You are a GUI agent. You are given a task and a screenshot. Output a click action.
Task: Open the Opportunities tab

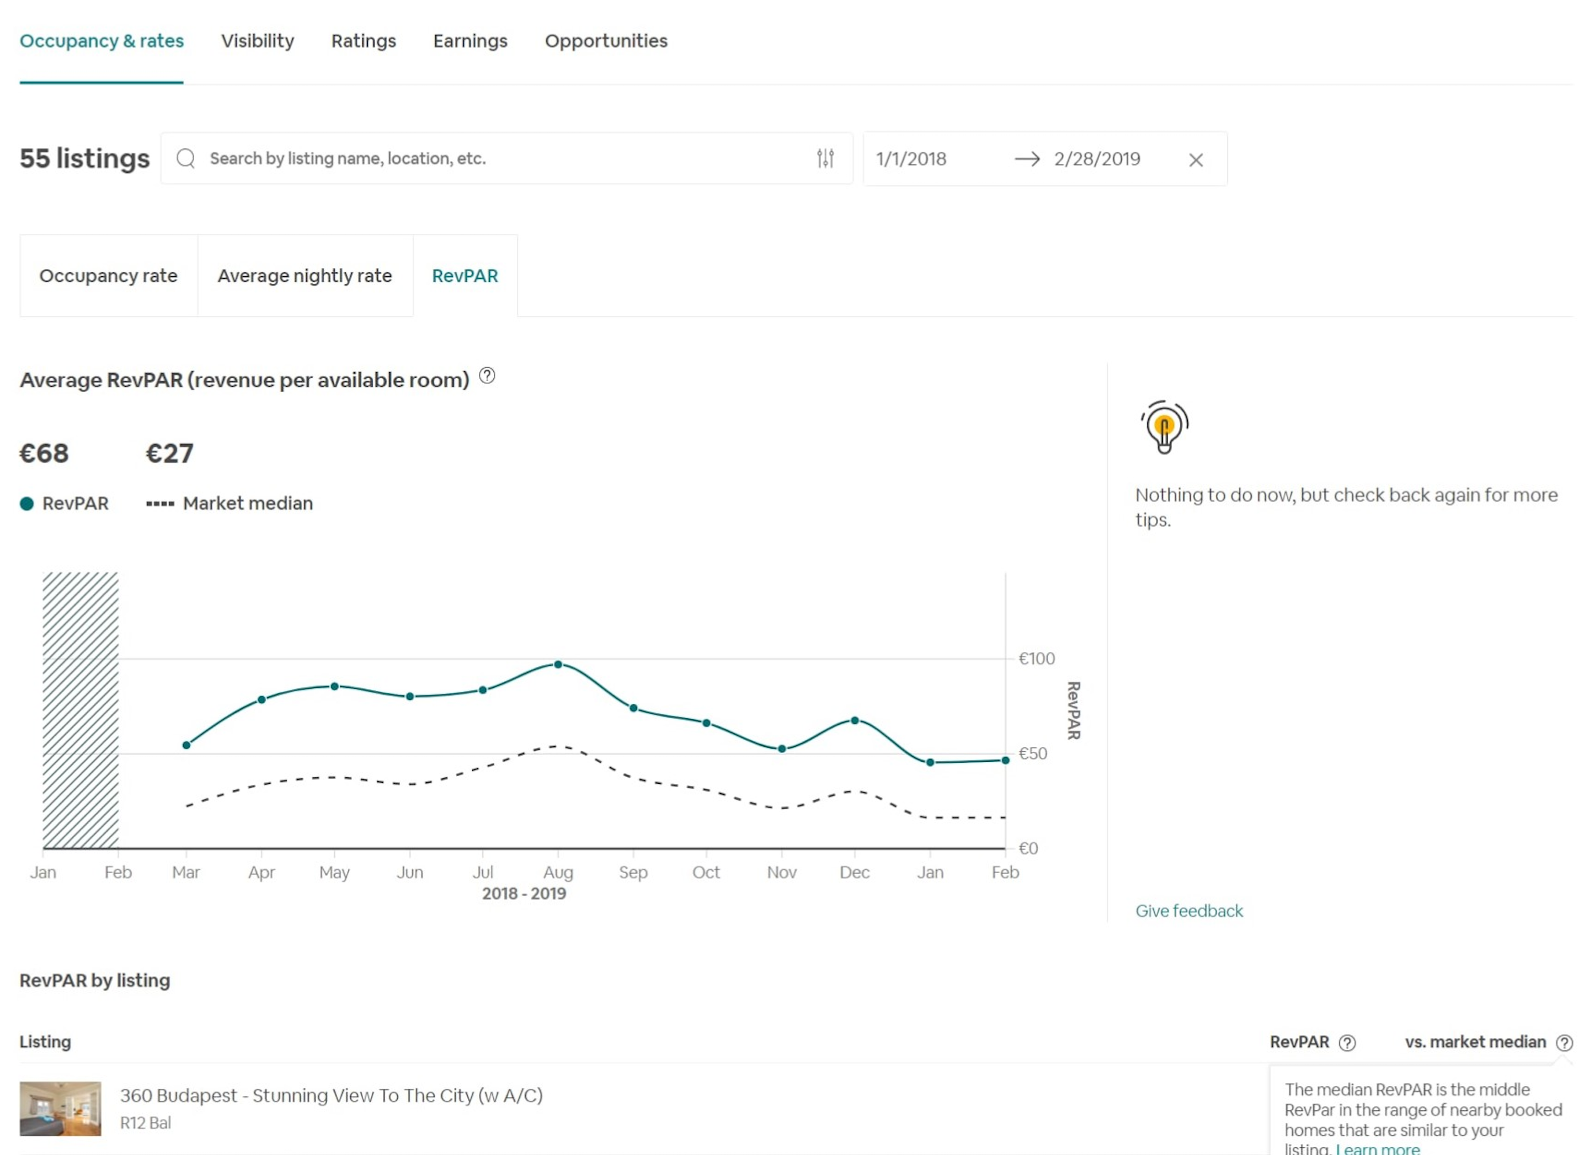(x=606, y=41)
